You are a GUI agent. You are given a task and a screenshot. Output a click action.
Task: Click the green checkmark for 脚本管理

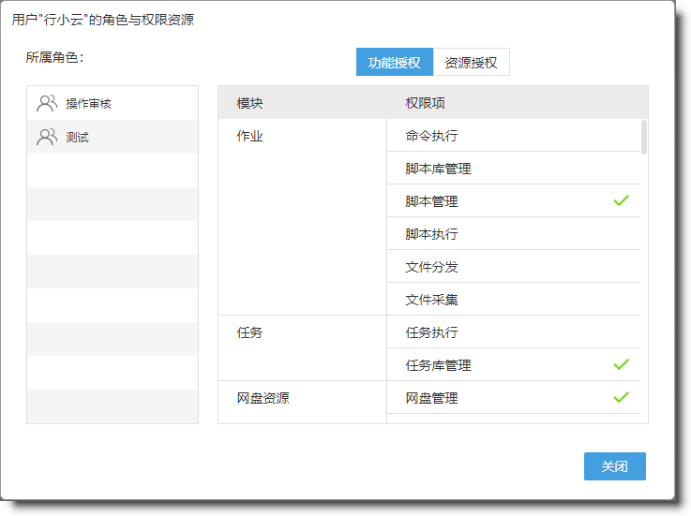(621, 200)
